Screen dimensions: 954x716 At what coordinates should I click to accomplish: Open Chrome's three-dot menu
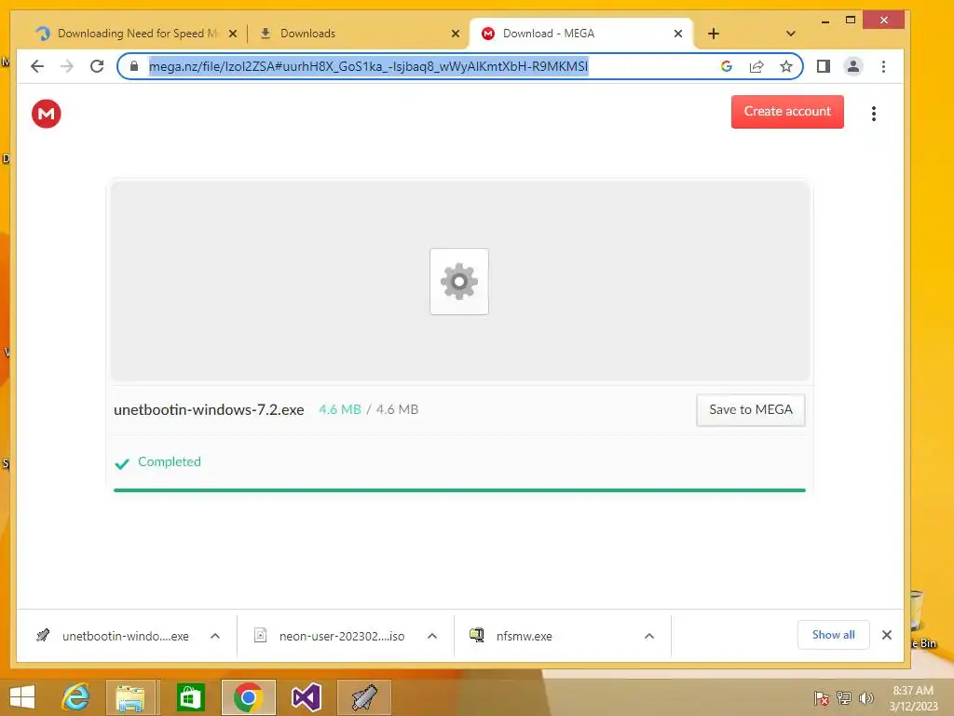click(x=883, y=66)
